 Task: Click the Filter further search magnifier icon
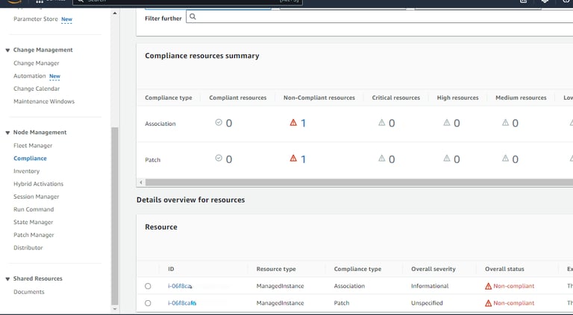point(192,17)
